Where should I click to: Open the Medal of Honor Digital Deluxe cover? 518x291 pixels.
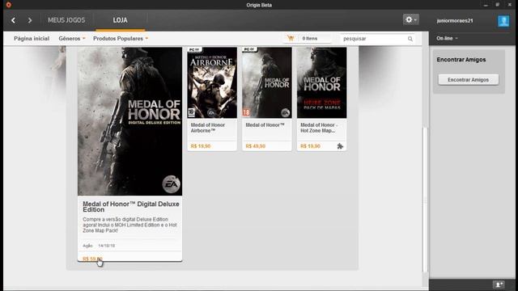[x=129, y=121]
